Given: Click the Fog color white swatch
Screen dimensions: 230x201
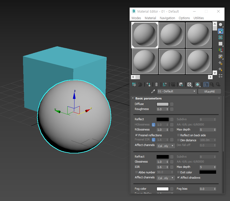Looking at the screenshot, I should point(162,189).
